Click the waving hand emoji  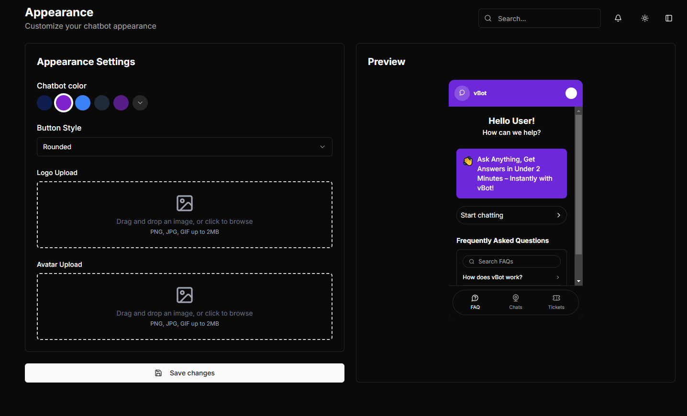pos(468,161)
